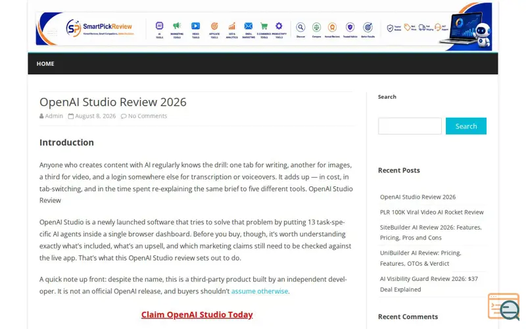Viewport: 526px width, 329px height.
Task: Open the Video Tools play icon
Action: (195, 26)
